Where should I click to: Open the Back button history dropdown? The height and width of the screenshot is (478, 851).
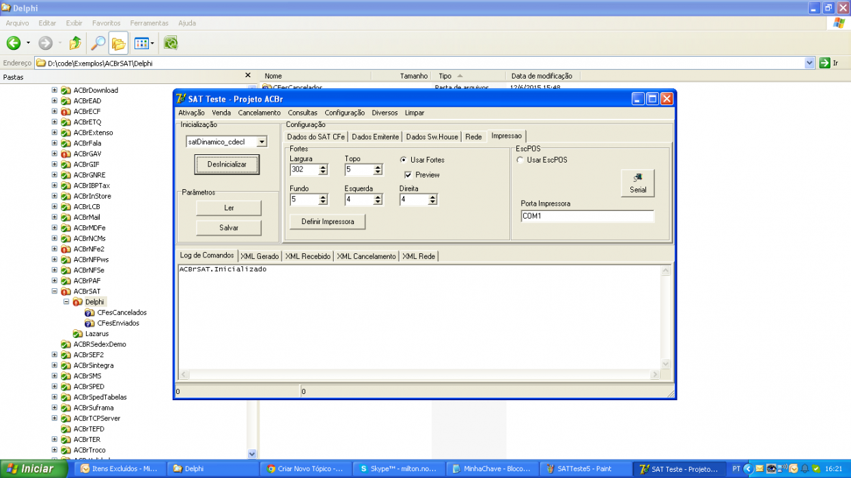pyautogui.click(x=28, y=43)
